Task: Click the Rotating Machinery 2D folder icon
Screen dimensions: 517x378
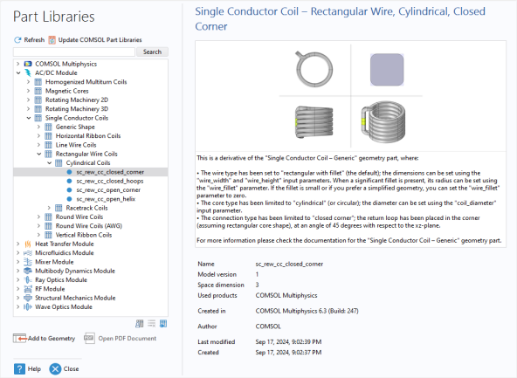Action: coord(38,100)
